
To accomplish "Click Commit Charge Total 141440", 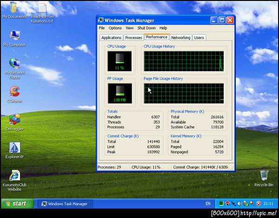I will (x=153, y=142).
